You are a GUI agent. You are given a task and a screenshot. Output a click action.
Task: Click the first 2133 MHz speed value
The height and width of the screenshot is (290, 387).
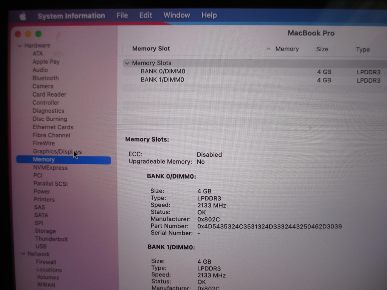tap(212, 205)
